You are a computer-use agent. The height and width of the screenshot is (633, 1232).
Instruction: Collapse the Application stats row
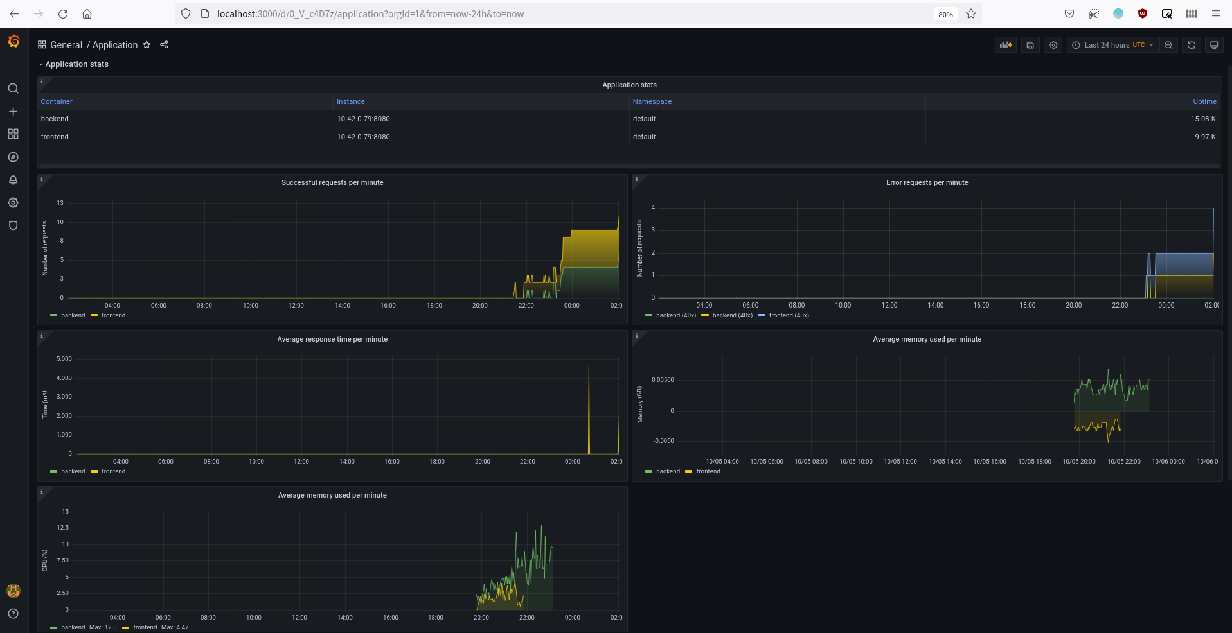(74, 64)
